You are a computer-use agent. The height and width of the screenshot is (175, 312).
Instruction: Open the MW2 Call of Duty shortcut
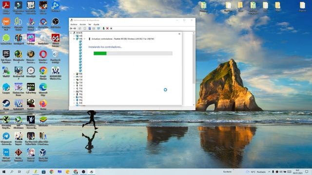click(x=31, y=88)
